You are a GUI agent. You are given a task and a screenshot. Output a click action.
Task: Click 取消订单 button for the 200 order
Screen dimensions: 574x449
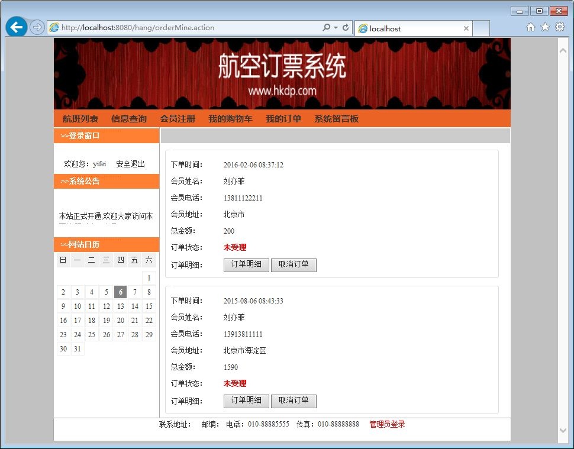[x=294, y=265]
